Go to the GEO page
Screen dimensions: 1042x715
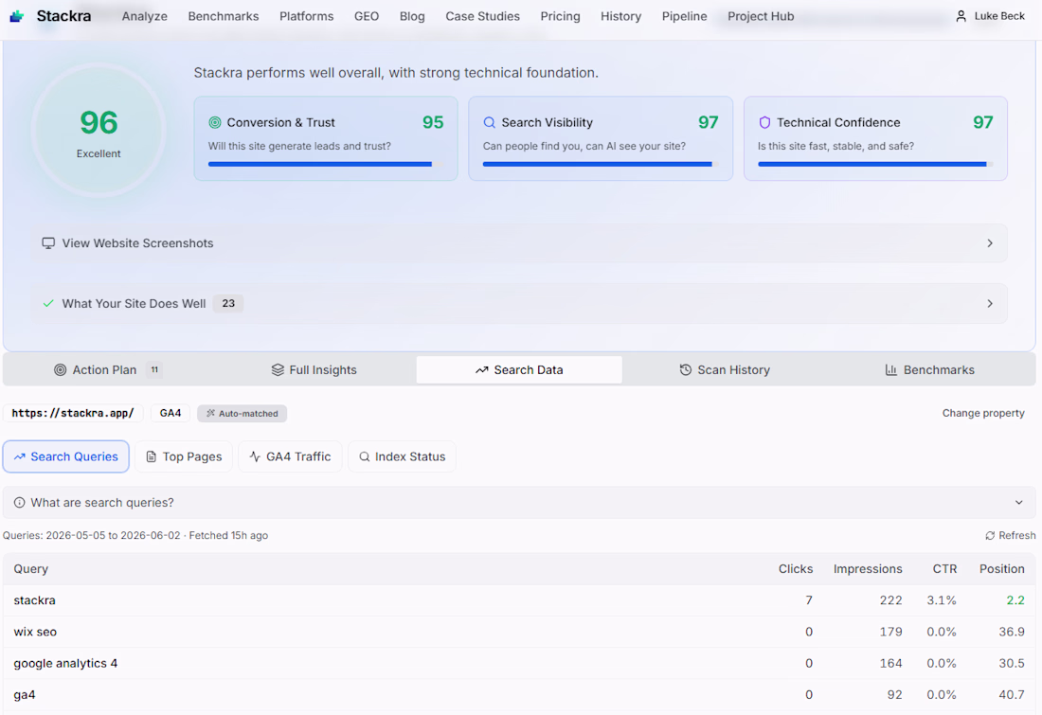(x=367, y=16)
